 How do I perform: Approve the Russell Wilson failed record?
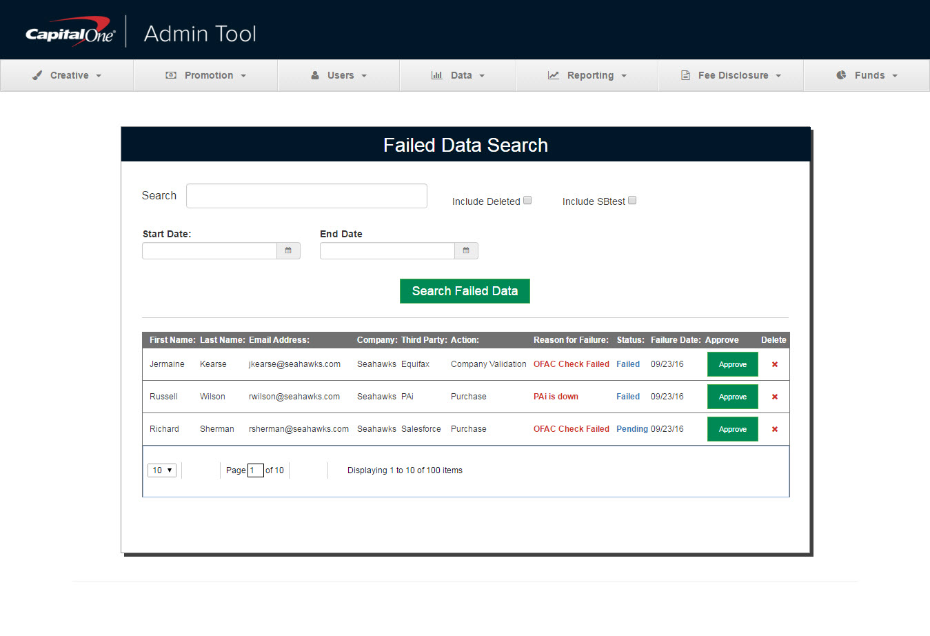(732, 397)
